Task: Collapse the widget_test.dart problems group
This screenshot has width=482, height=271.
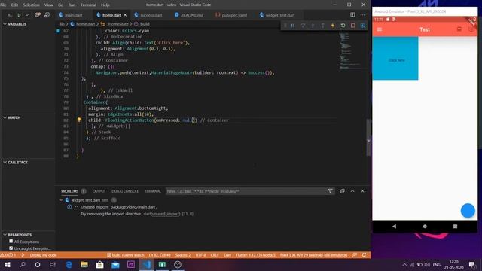Action: point(61,200)
